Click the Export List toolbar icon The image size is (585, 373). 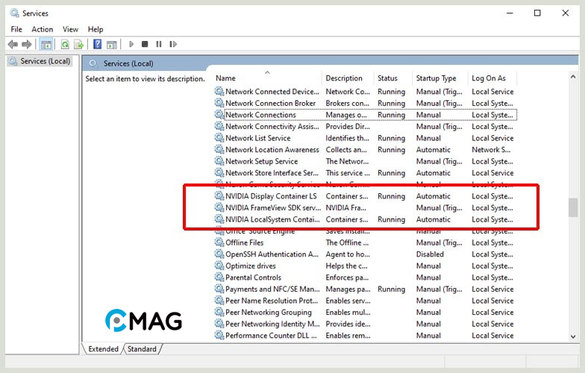78,45
